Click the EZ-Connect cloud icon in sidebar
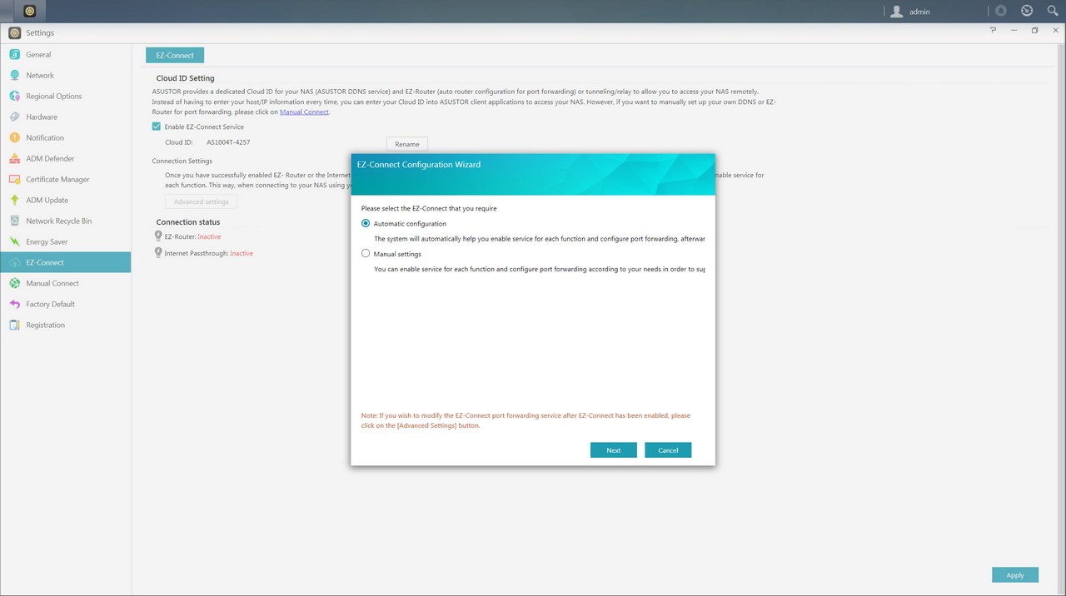Viewport: 1066px width, 596px height. [x=14, y=262]
